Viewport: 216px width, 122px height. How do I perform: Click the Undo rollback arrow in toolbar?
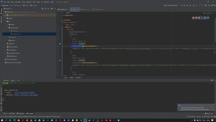[209, 5]
